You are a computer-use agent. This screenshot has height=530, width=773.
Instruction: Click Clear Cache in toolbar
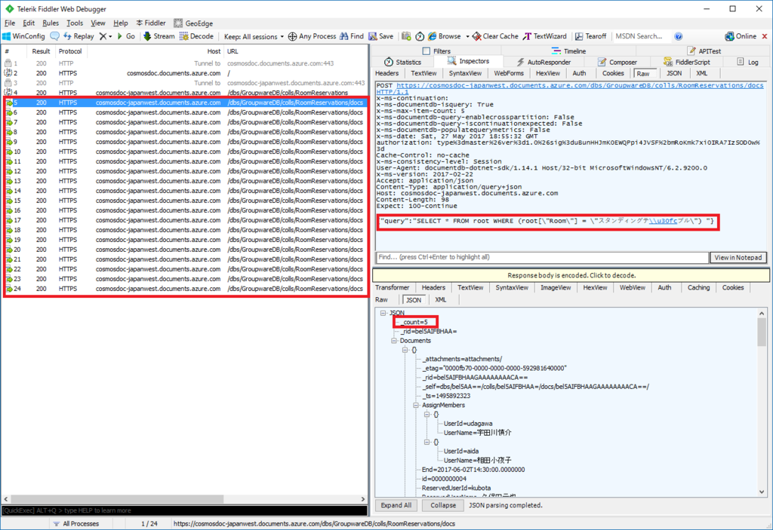click(495, 36)
